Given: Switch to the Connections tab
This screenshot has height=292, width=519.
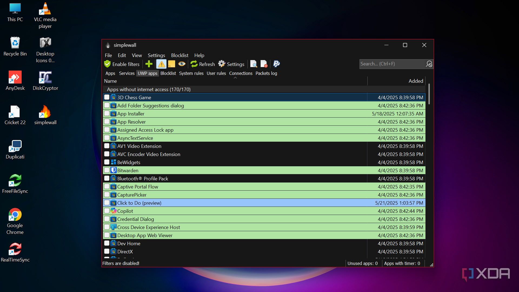Looking at the screenshot, I should point(241,73).
